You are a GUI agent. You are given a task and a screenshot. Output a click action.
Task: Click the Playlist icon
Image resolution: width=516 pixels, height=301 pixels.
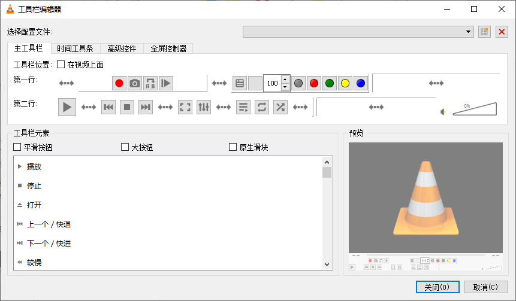coord(243,107)
